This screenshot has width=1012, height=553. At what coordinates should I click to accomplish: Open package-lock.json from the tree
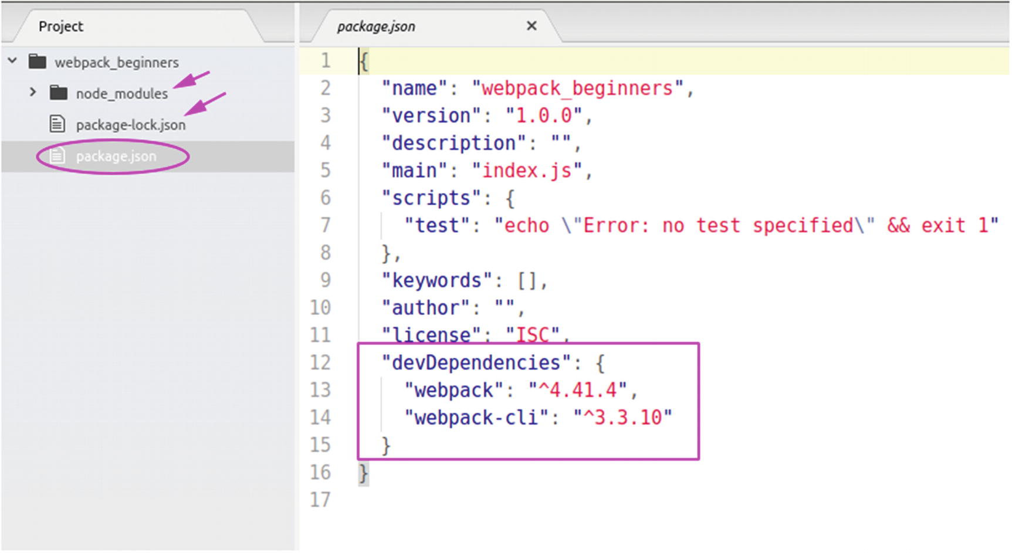tap(130, 125)
